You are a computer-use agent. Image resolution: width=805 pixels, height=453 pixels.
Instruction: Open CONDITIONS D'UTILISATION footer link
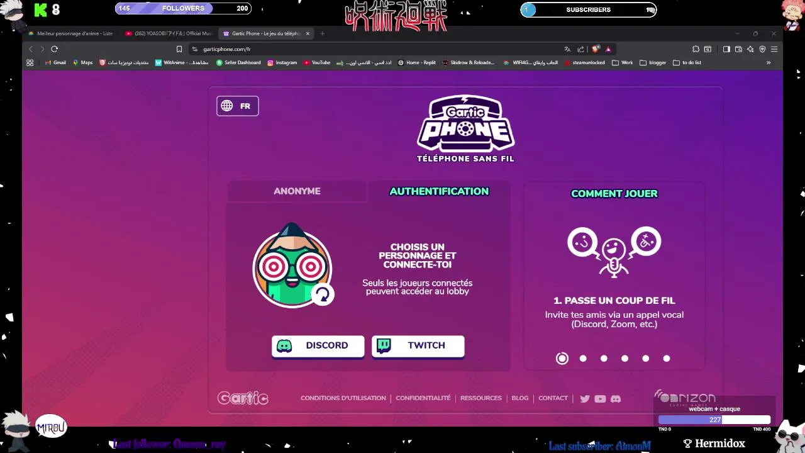(343, 398)
